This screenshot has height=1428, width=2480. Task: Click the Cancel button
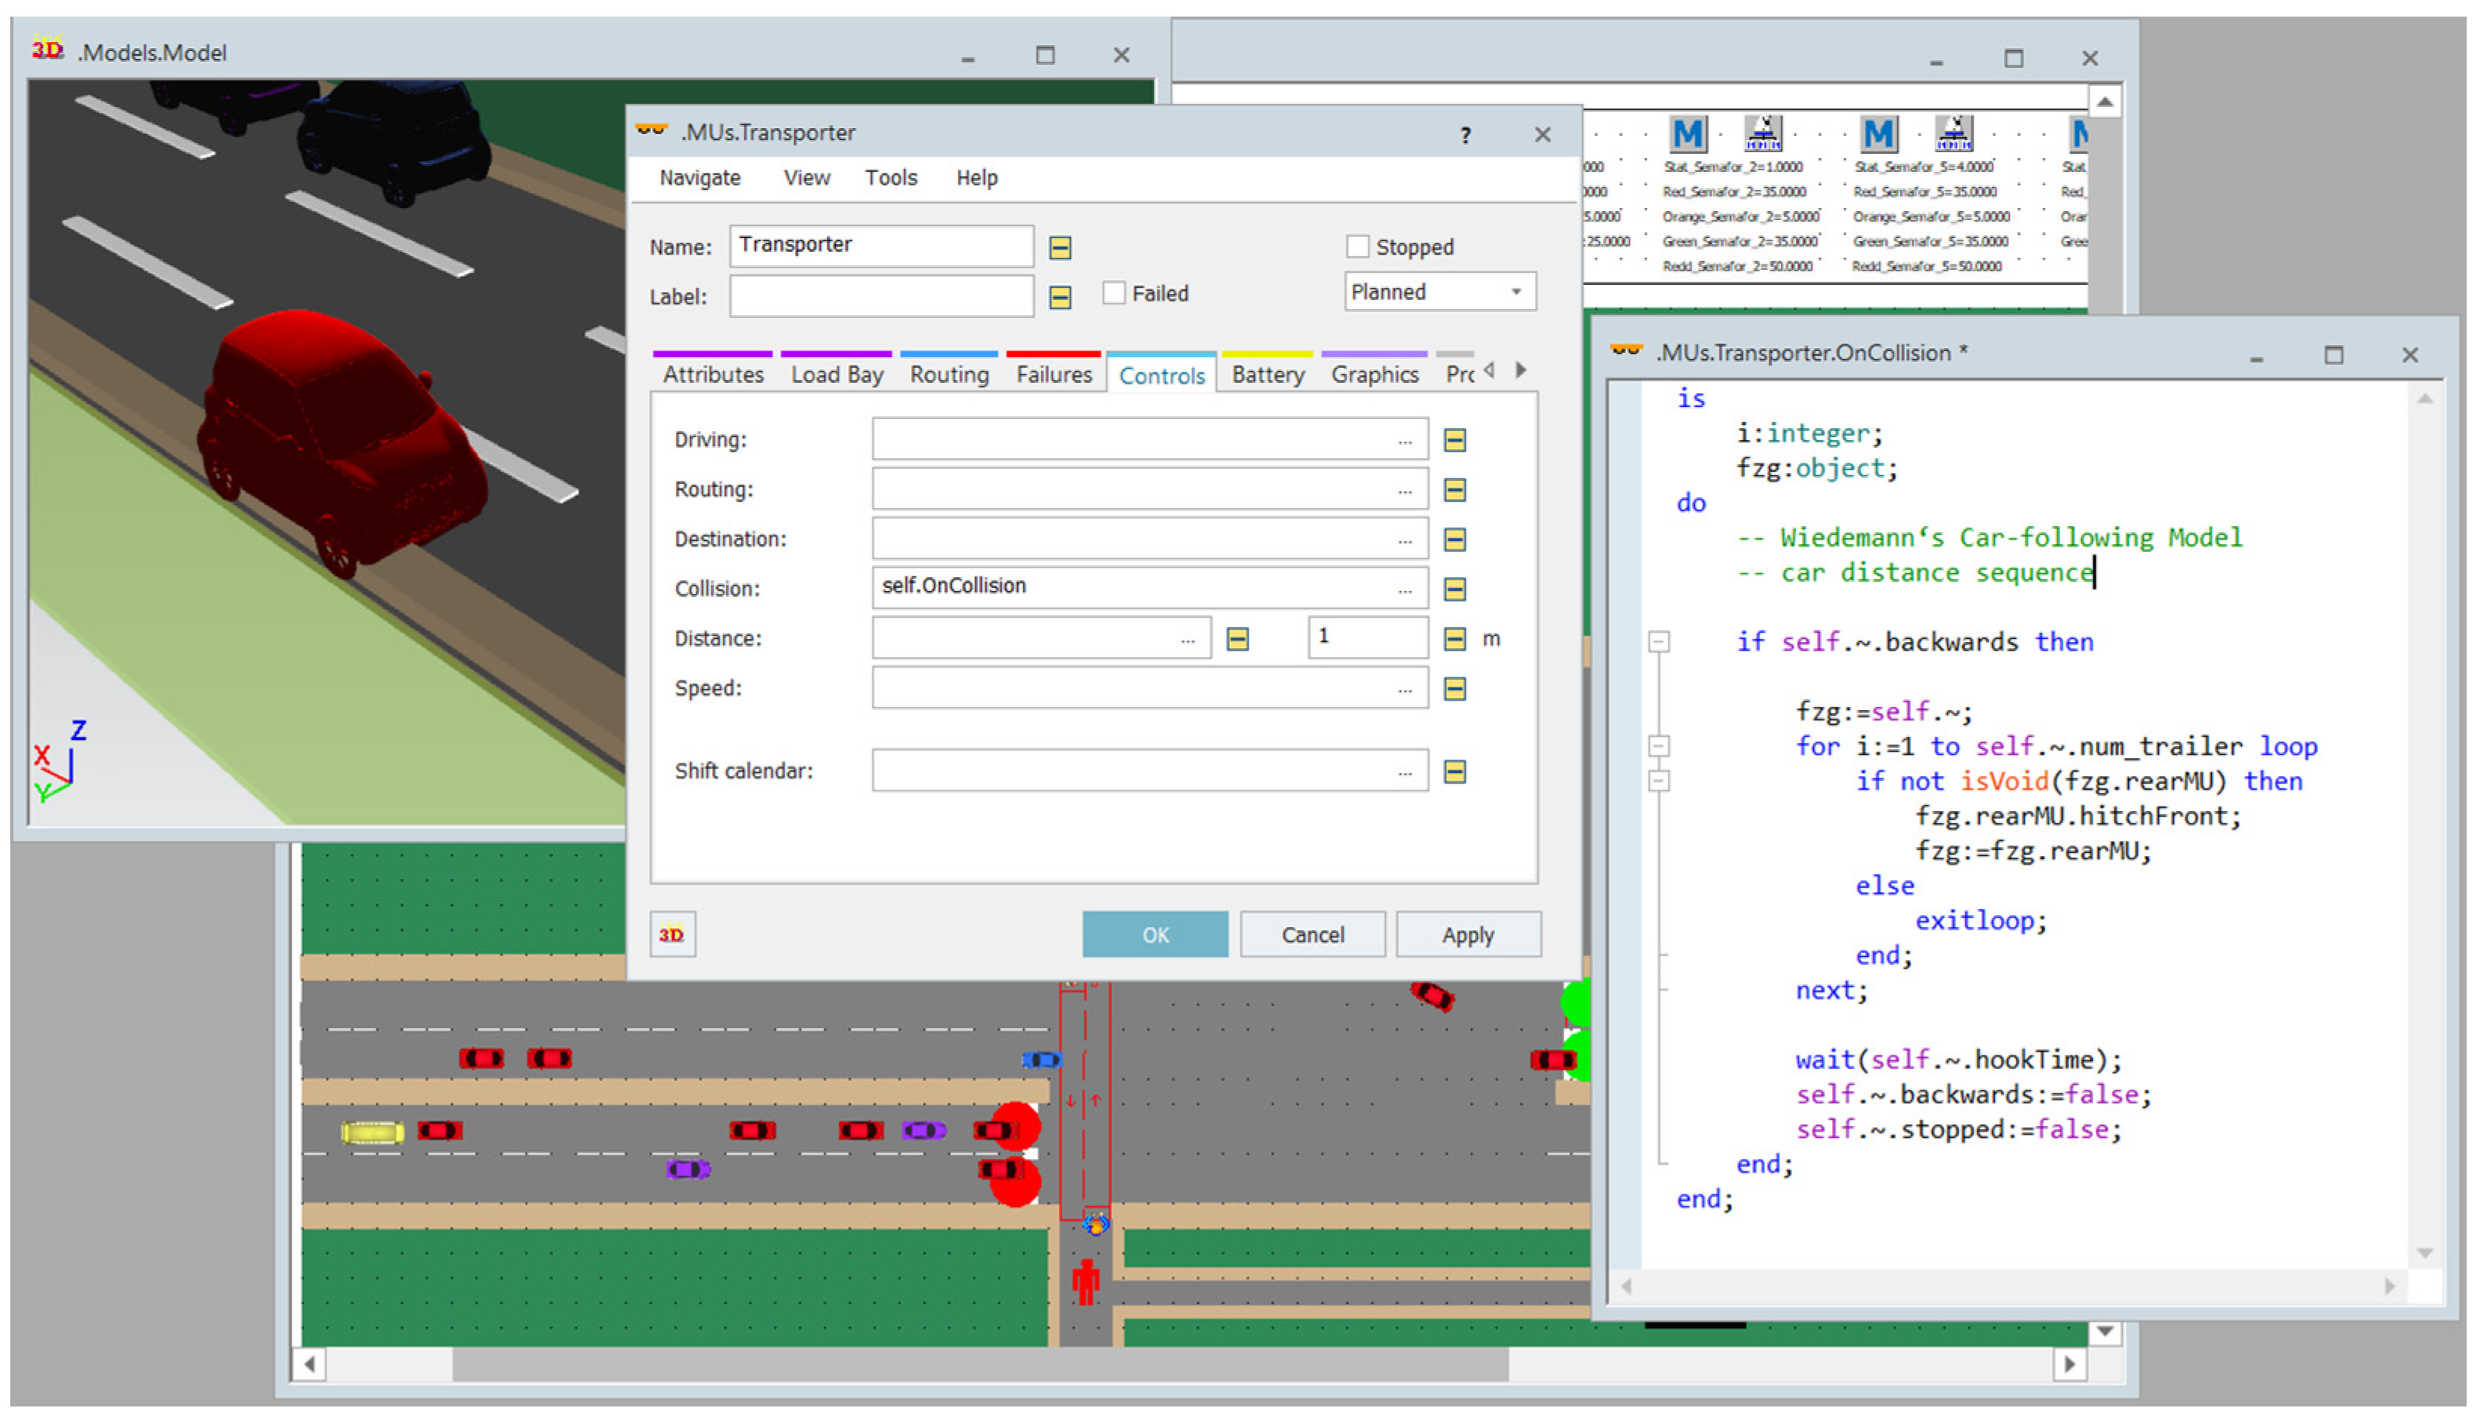coord(1311,934)
